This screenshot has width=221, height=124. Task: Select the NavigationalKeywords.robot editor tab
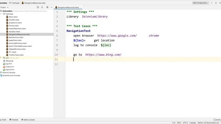pos(68,7)
